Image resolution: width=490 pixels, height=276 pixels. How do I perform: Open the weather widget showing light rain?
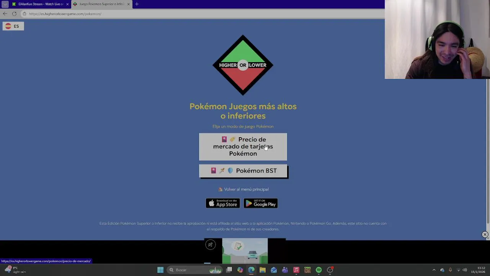(15, 270)
